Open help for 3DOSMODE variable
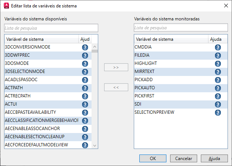Screen dimensions: 232x166 85,64
